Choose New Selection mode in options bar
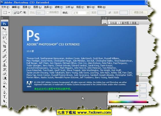The height and width of the screenshot is (116, 161). (x=14, y=12)
